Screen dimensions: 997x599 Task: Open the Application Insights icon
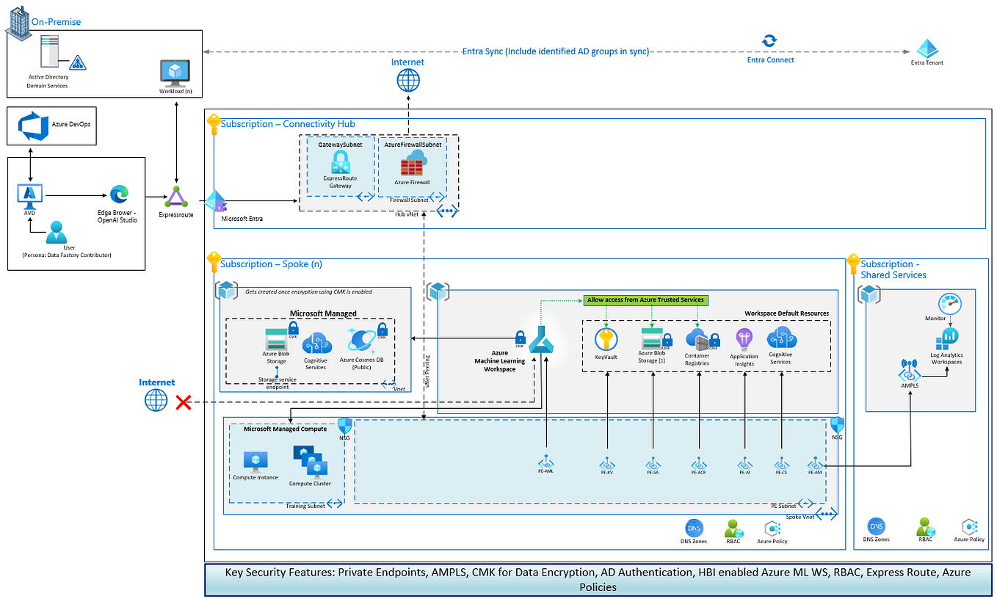pyautogui.click(x=744, y=339)
